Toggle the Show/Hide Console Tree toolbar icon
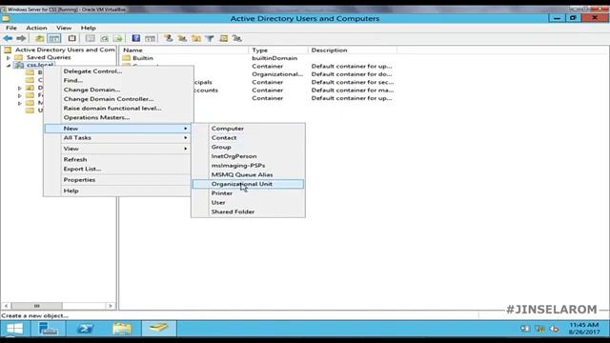 point(54,38)
